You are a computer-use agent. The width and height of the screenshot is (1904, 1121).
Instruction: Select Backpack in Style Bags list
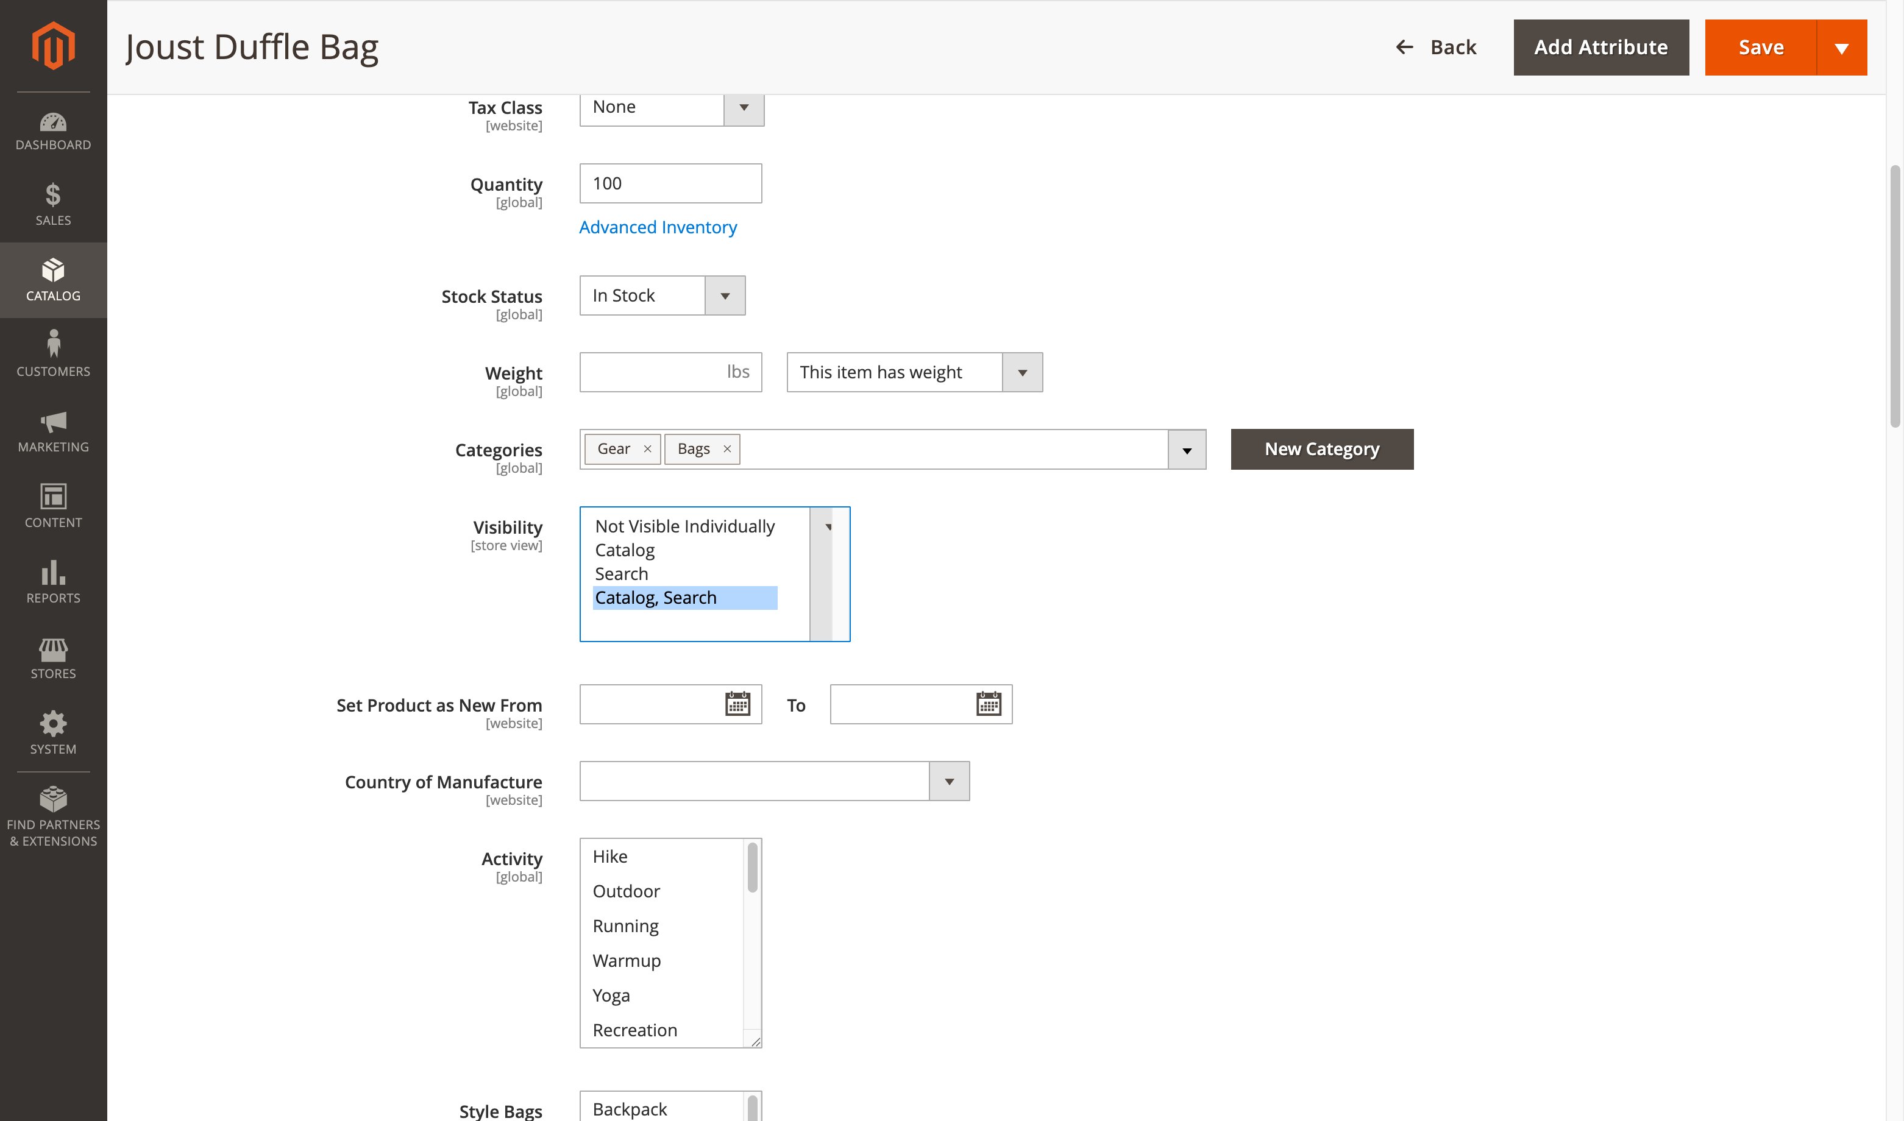pyautogui.click(x=662, y=1108)
